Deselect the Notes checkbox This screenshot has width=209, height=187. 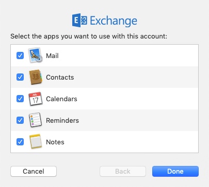coord(20,142)
